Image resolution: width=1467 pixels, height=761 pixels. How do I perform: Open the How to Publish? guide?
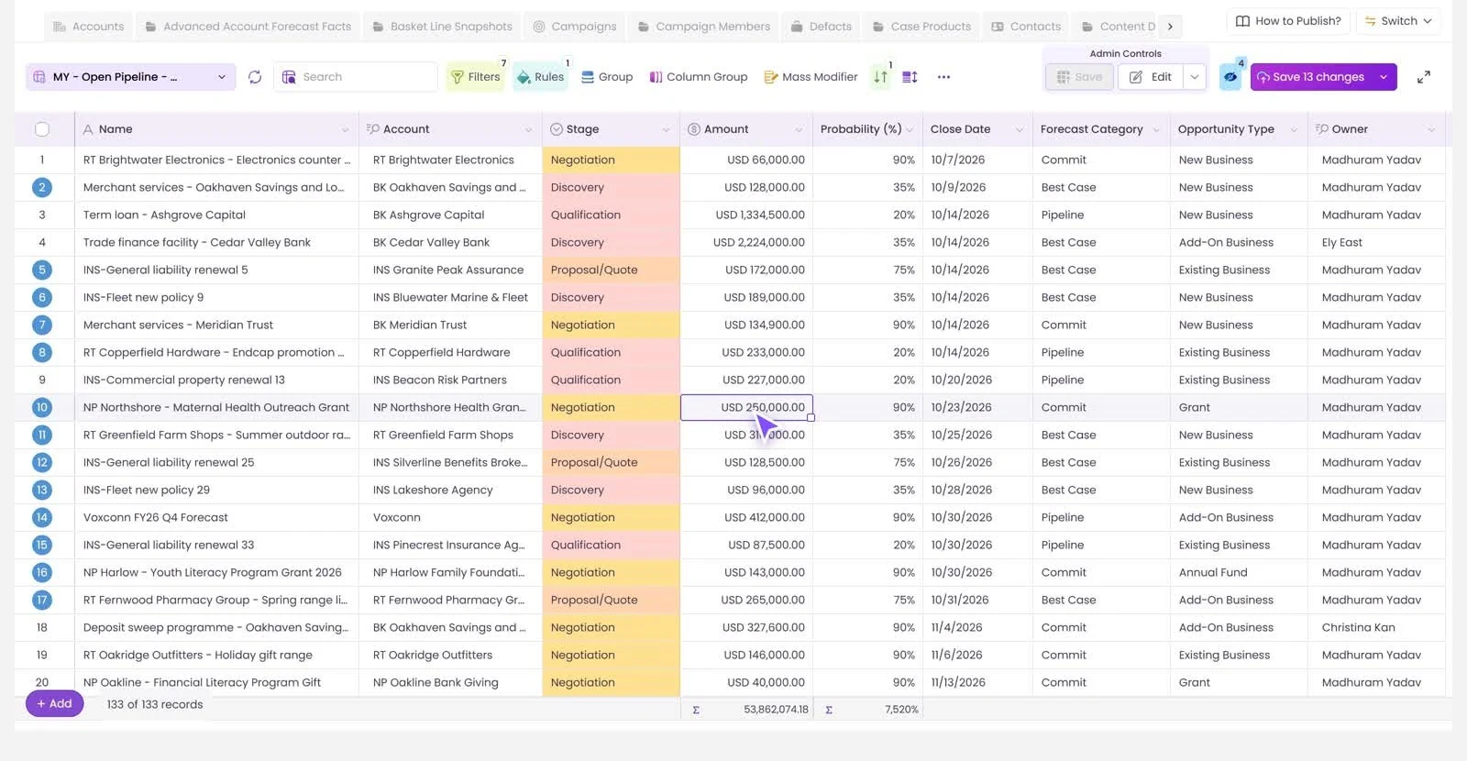coord(1288,21)
